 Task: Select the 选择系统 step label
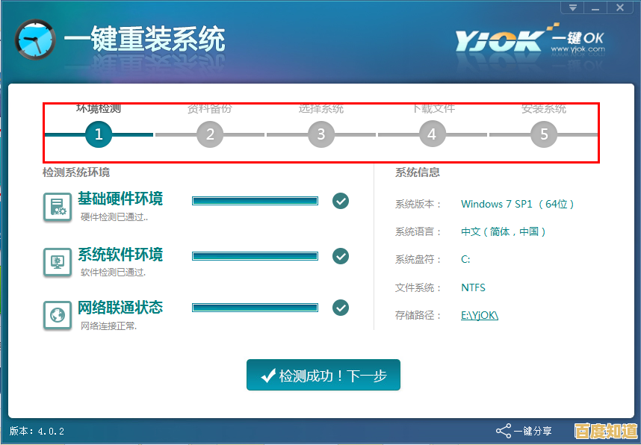click(320, 108)
